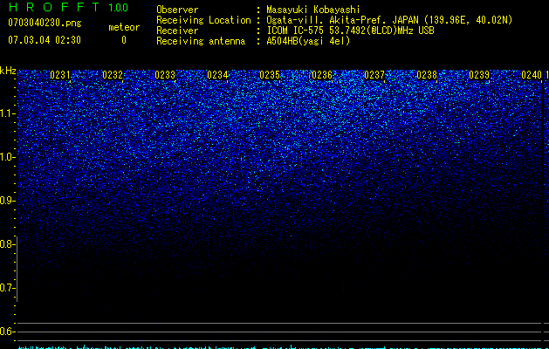Click the meteor label

click(x=124, y=27)
